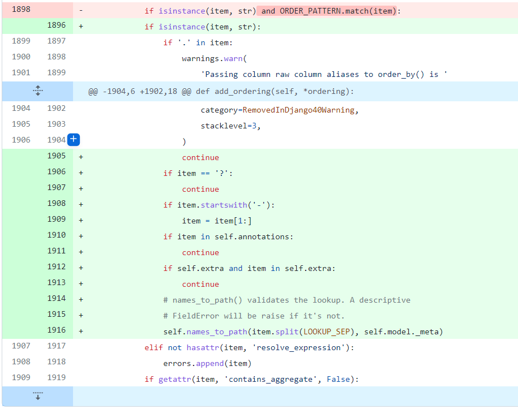
Task: Click 'continue' on line 1907
Action: click(200, 189)
